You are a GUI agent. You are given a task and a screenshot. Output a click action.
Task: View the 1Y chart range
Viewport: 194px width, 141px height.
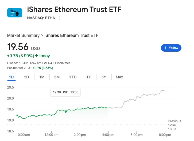click(x=89, y=77)
